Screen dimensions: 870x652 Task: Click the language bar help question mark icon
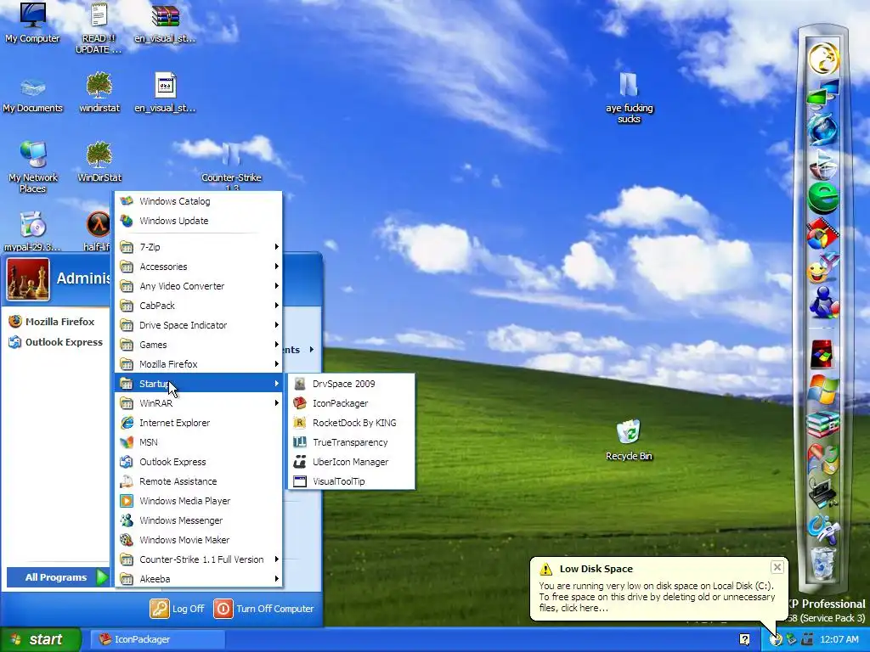point(744,640)
